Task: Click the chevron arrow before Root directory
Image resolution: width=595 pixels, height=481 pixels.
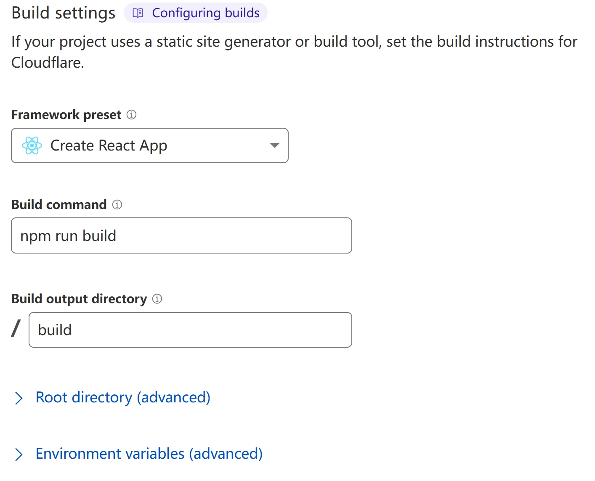Action: (19, 398)
